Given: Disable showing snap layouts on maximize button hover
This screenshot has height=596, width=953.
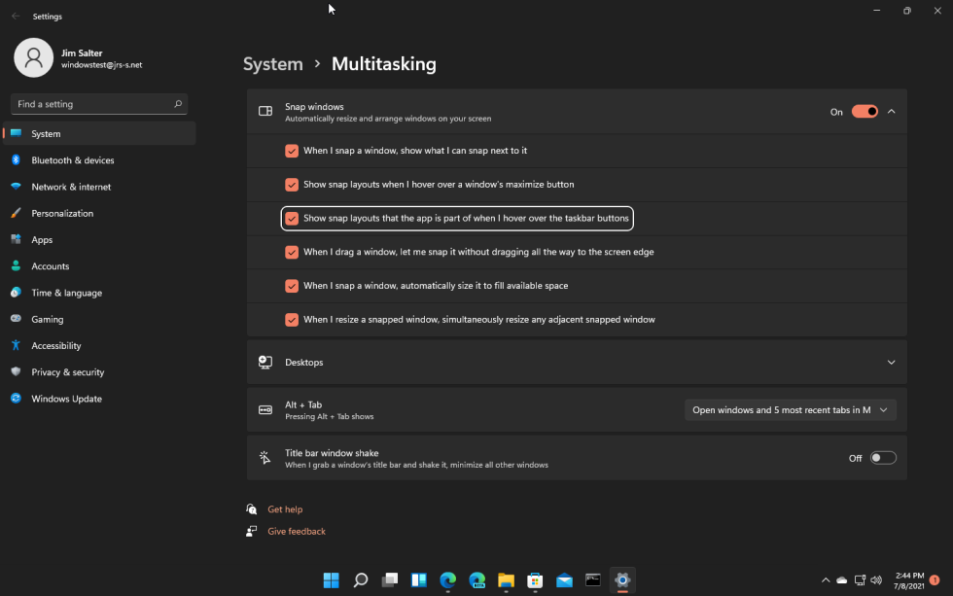Looking at the screenshot, I should point(292,185).
